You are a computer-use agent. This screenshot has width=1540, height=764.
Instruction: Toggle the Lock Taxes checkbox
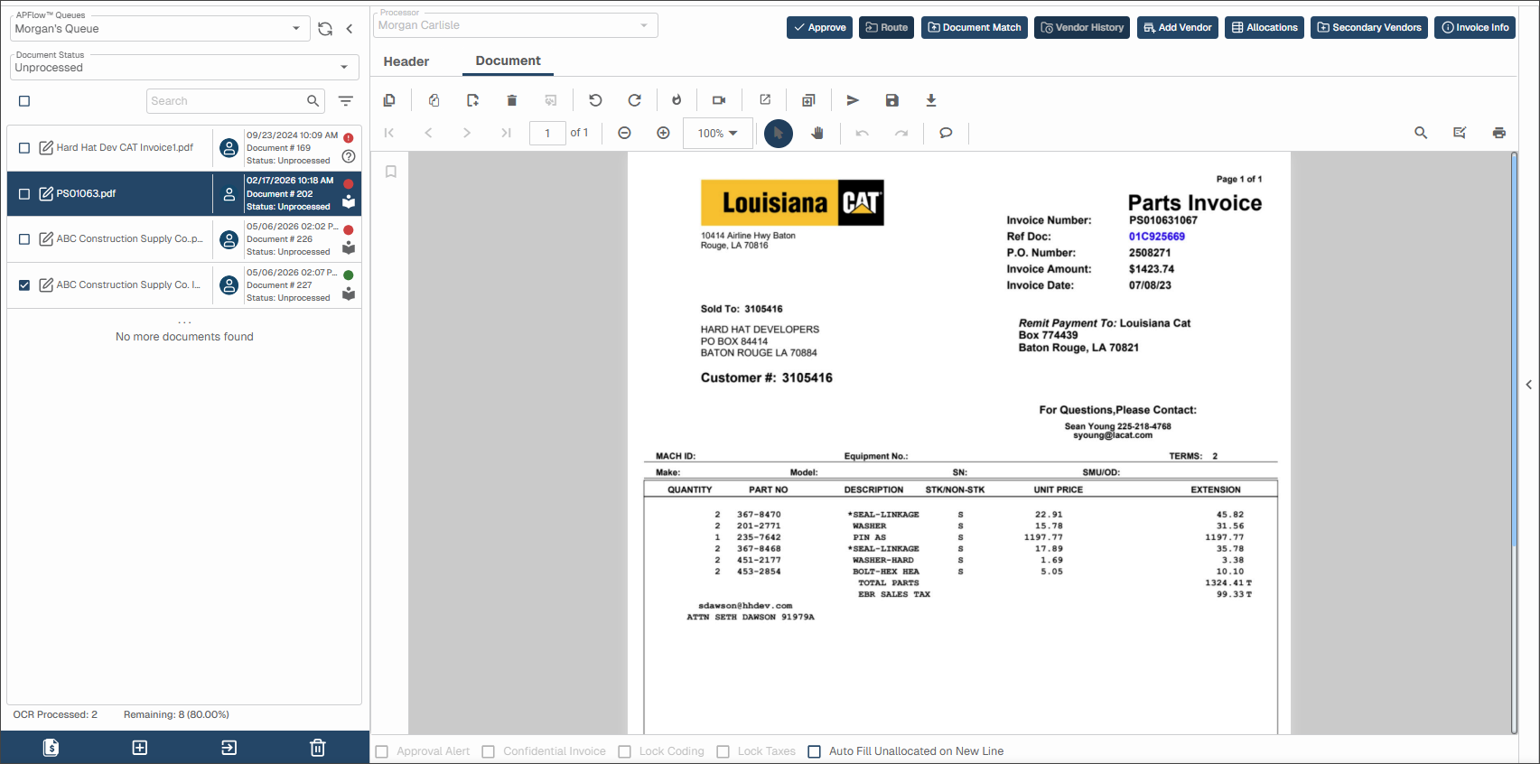(723, 751)
